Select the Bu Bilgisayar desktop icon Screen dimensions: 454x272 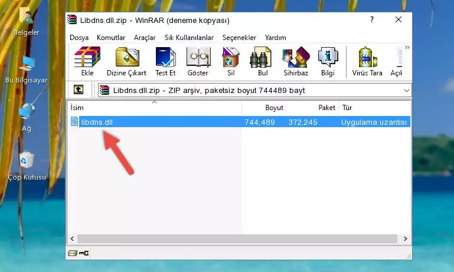tap(27, 69)
